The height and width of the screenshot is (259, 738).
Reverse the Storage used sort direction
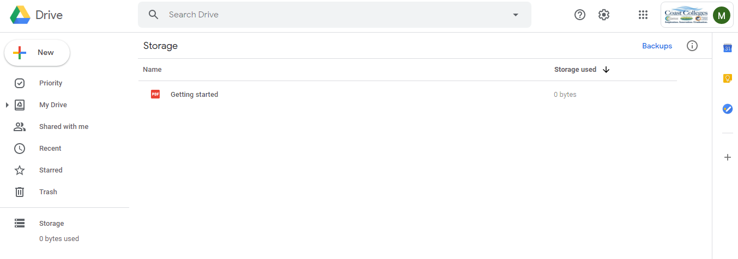(x=606, y=70)
